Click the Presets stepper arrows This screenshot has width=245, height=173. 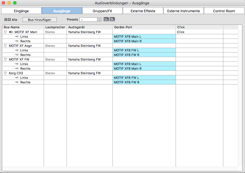click(x=100, y=19)
